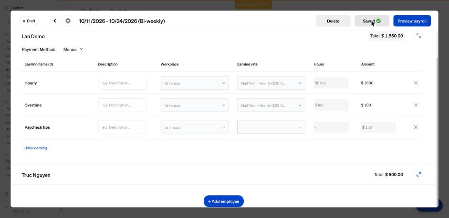Click Description field in Paycheck tips row

(x=122, y=127)
